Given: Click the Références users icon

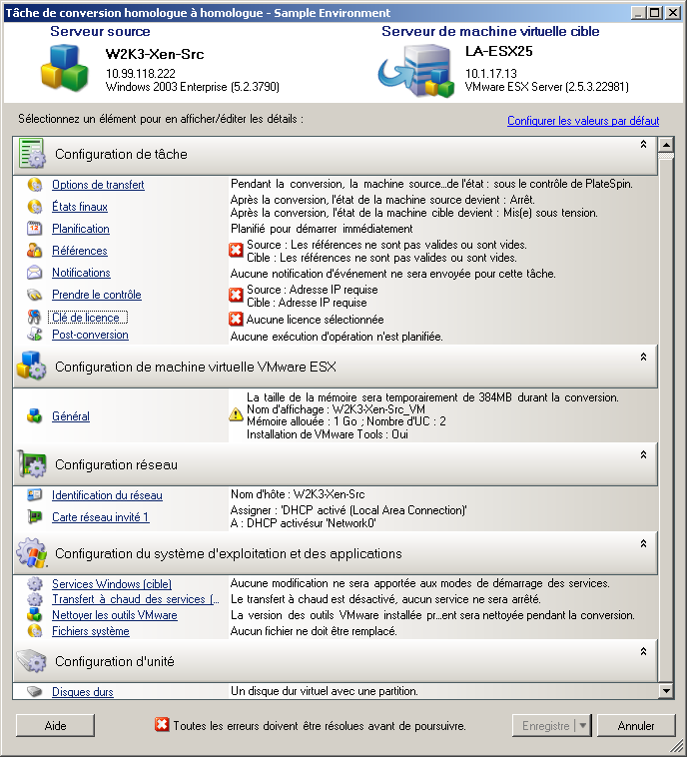Looking at the screenshot, I should (34, 251).
